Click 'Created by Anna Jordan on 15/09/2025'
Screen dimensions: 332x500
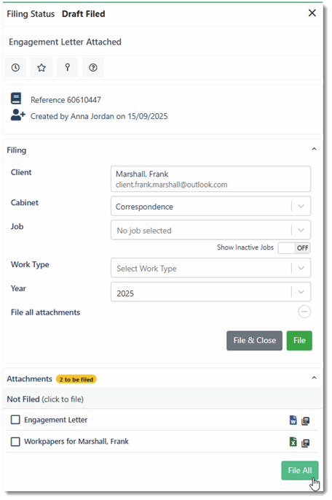(x=99, y=116)
